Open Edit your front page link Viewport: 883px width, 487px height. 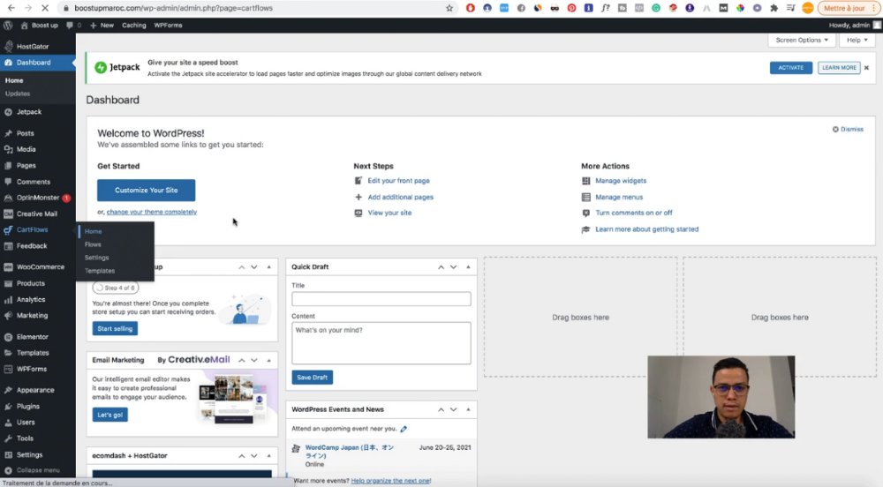coord(399,181)
